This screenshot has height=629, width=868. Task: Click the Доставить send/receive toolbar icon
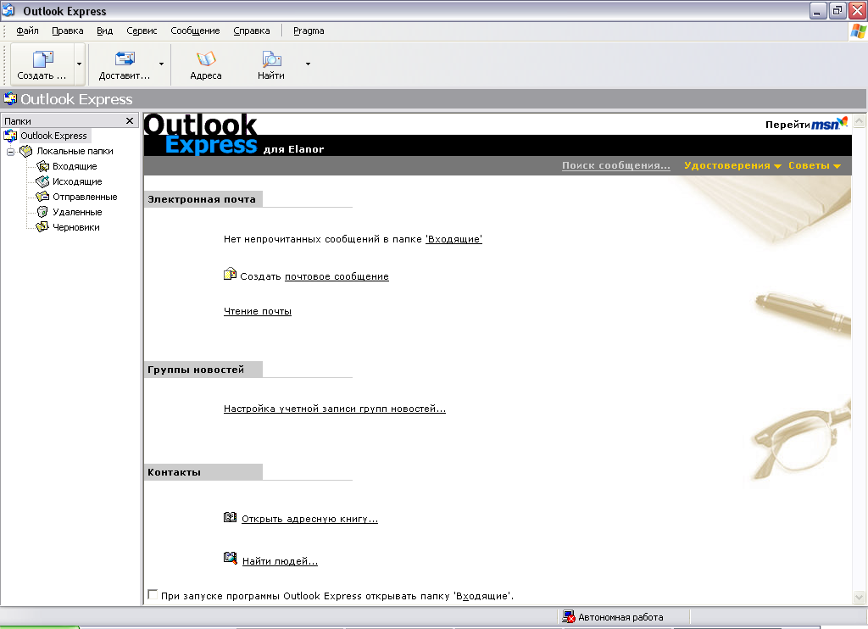(x=125, y=58)
